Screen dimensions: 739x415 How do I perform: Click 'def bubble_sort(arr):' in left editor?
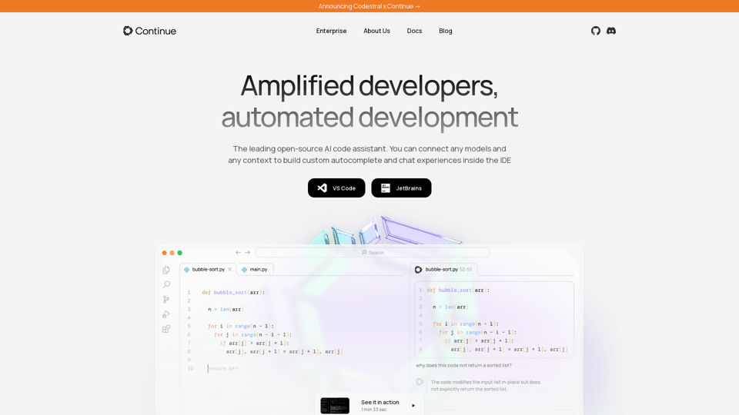233,292
